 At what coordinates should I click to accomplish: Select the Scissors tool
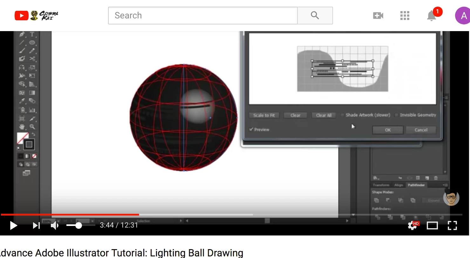tap(32, 59)
